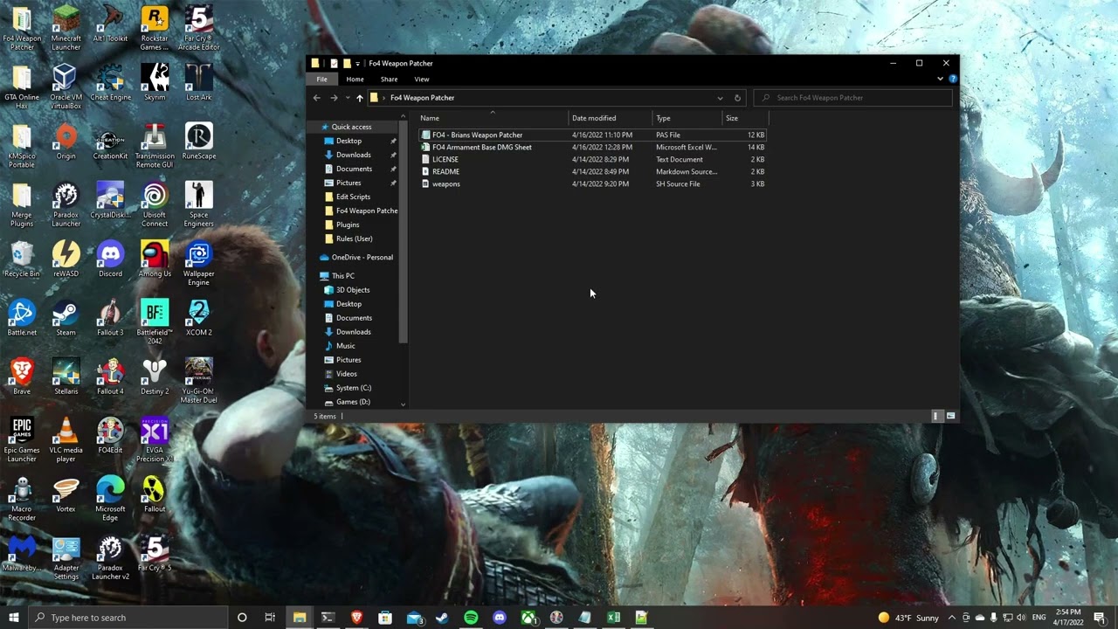Open weather widget showing 43°F Sunny
The width and height of the screenshot is (1118, 629).
(908, 618)
